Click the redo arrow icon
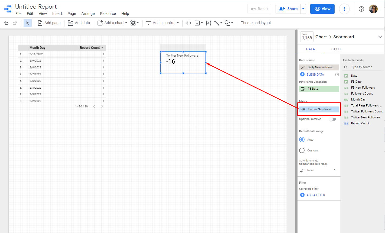The height and width of the screenshot is (233, 385). point(15,23)
